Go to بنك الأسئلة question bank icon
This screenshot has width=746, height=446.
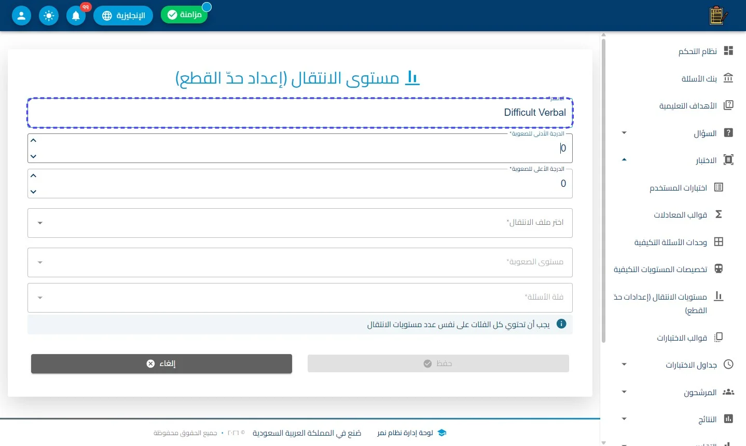coord(728,78)
